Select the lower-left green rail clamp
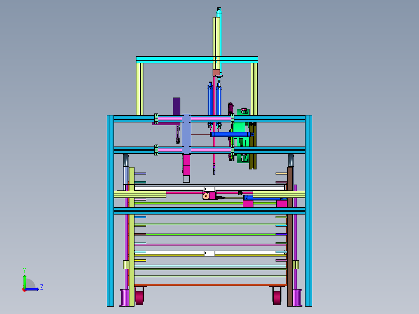Image resolution: width=419 pixels, height=314 pixels. click(156, 150)
